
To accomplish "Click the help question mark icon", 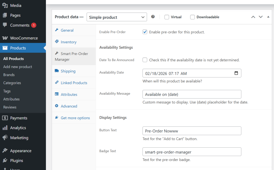I will [x=153, y=17].
